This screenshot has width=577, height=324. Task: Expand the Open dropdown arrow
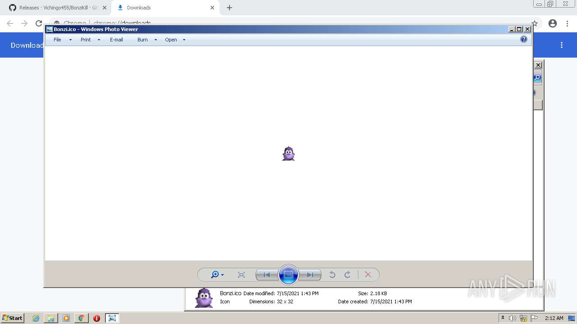(x=184, y=40)
